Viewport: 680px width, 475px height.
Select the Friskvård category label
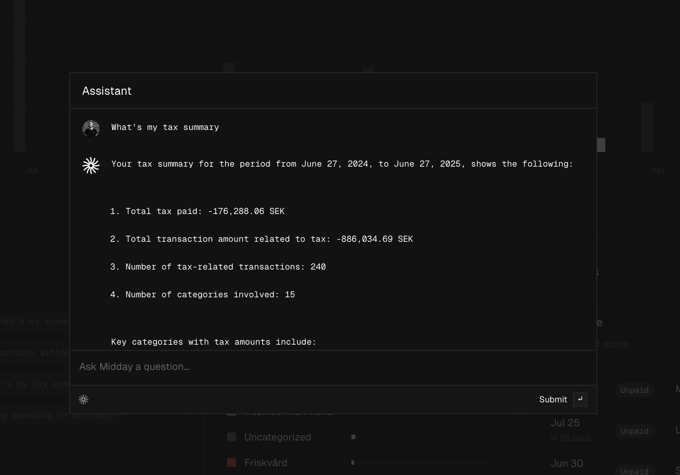point(266,463)
